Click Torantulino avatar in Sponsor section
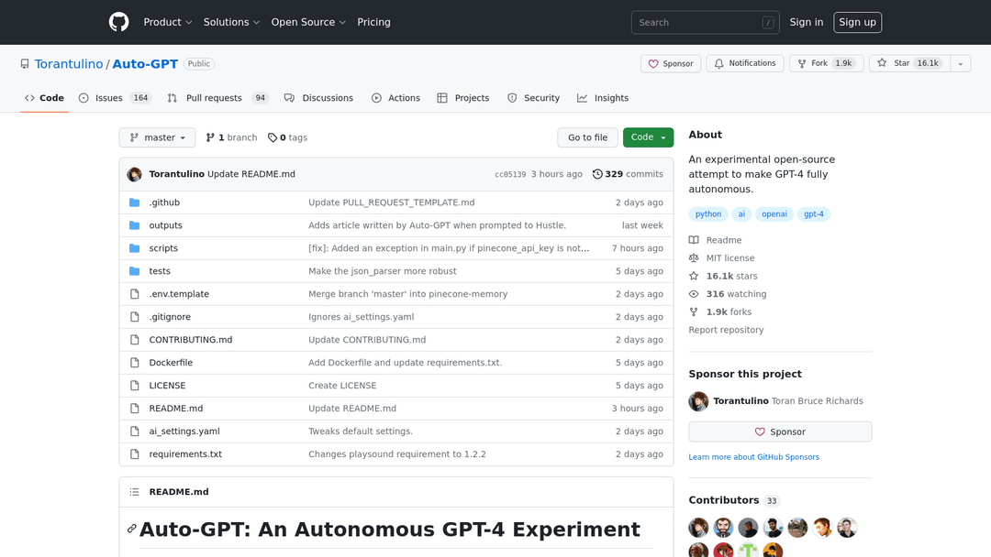 [x=698, y=401]
